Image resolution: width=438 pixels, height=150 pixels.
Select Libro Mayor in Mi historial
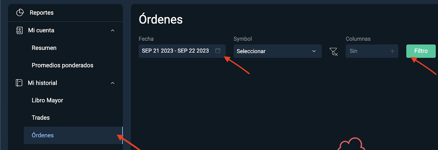click(x=47, y=100)
